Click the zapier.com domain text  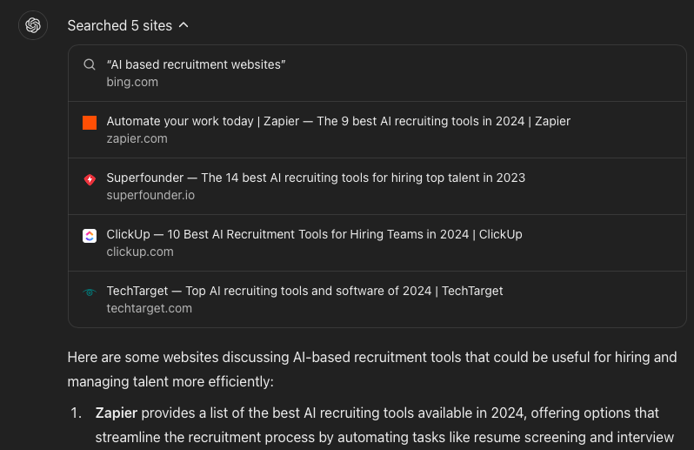click(x=137, y=138)
